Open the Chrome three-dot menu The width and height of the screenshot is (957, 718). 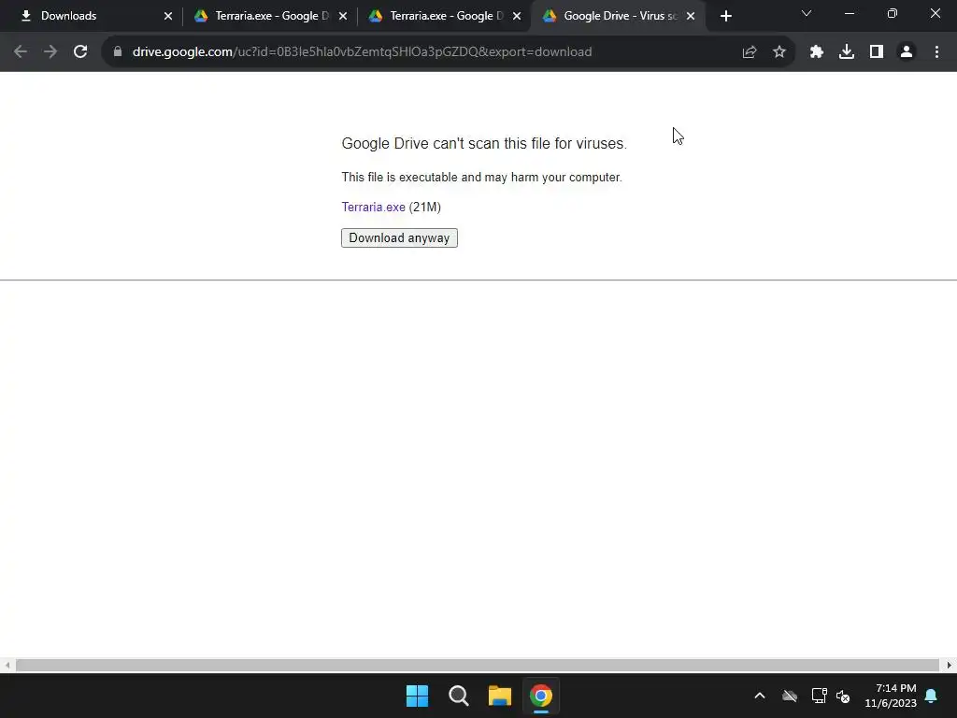pyautogui.click(x=936, y=52)
